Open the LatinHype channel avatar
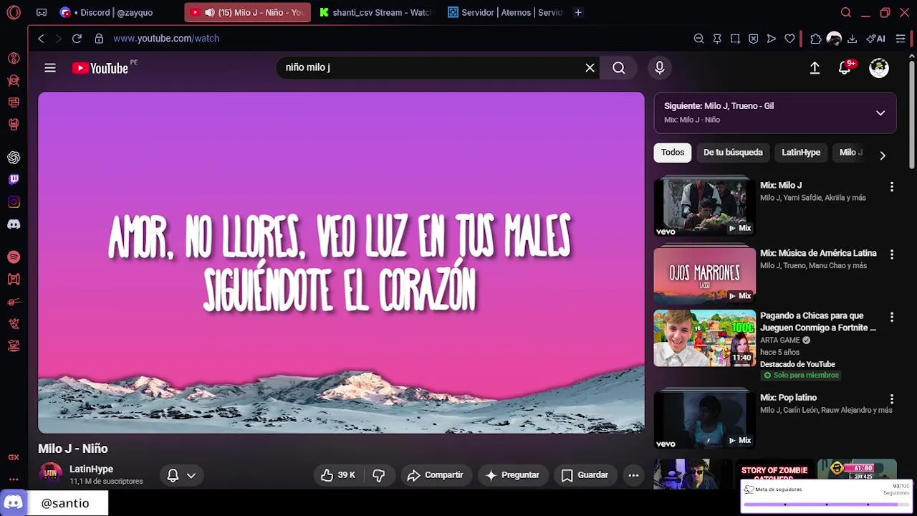 50,473
